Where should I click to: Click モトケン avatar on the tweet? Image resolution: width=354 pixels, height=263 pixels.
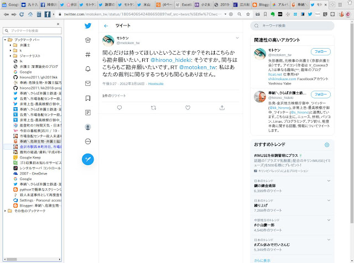(x=108, y=40)
